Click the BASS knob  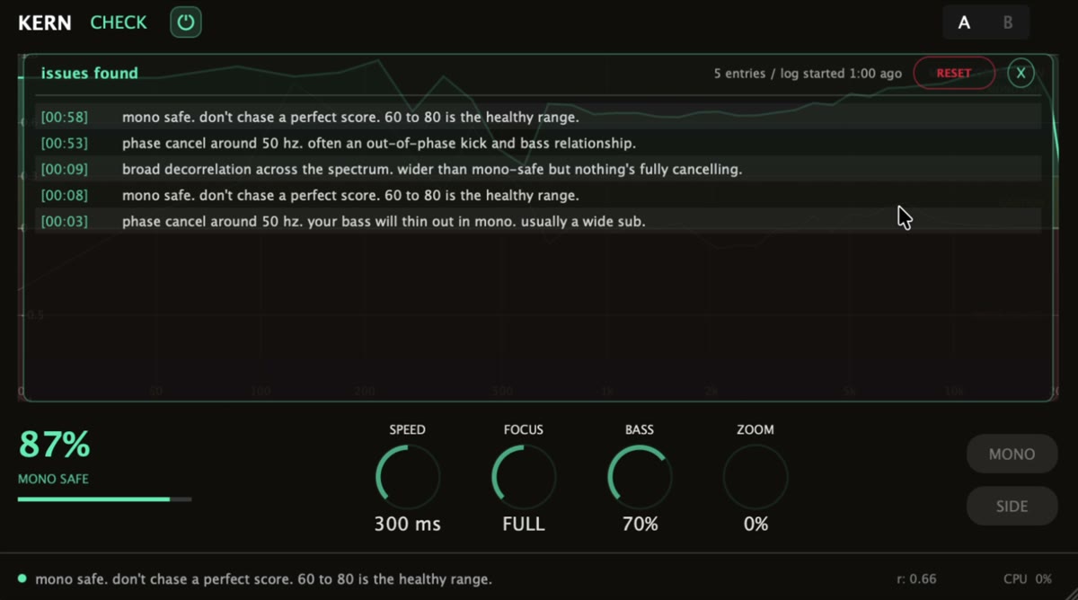[x=640, y=478]
